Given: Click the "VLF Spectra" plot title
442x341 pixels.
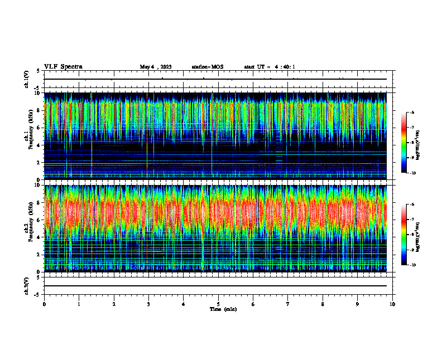Looking at the screenshot, I should tap(63, 67).
